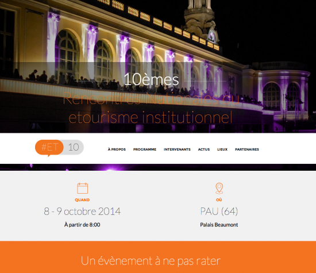Click the #ET 10 logo
The width and height of the screenshot is (316, 273).
[59, 148]
